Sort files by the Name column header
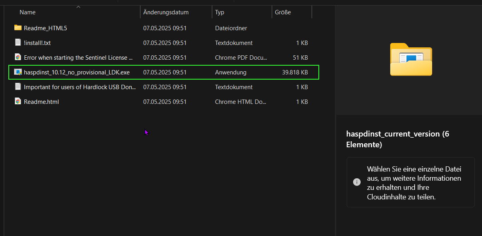482x236 pixels. [28, 12]
